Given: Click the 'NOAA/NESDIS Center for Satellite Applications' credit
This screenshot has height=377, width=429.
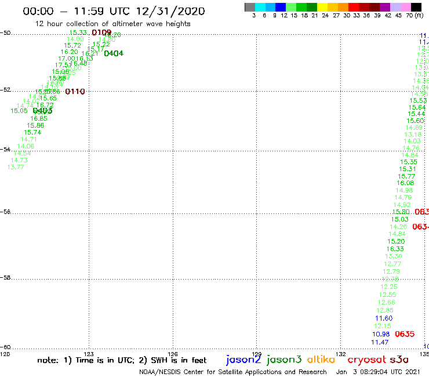Looking at the screenshot, I should click(210, 372).
